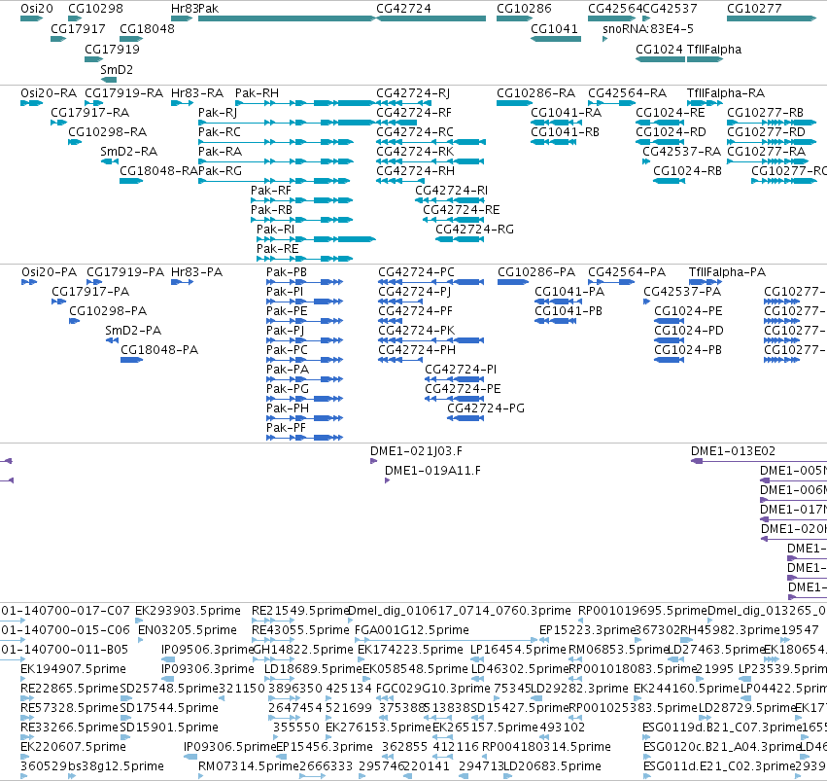Click the Pak-RI transcript label
This screenshot has height=781, width=827.
point(275,229)
